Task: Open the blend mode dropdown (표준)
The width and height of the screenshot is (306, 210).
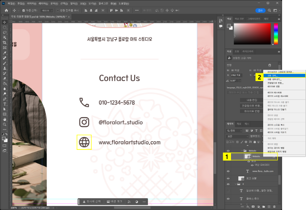Action: pyautogui.click(x=238, y=136)
